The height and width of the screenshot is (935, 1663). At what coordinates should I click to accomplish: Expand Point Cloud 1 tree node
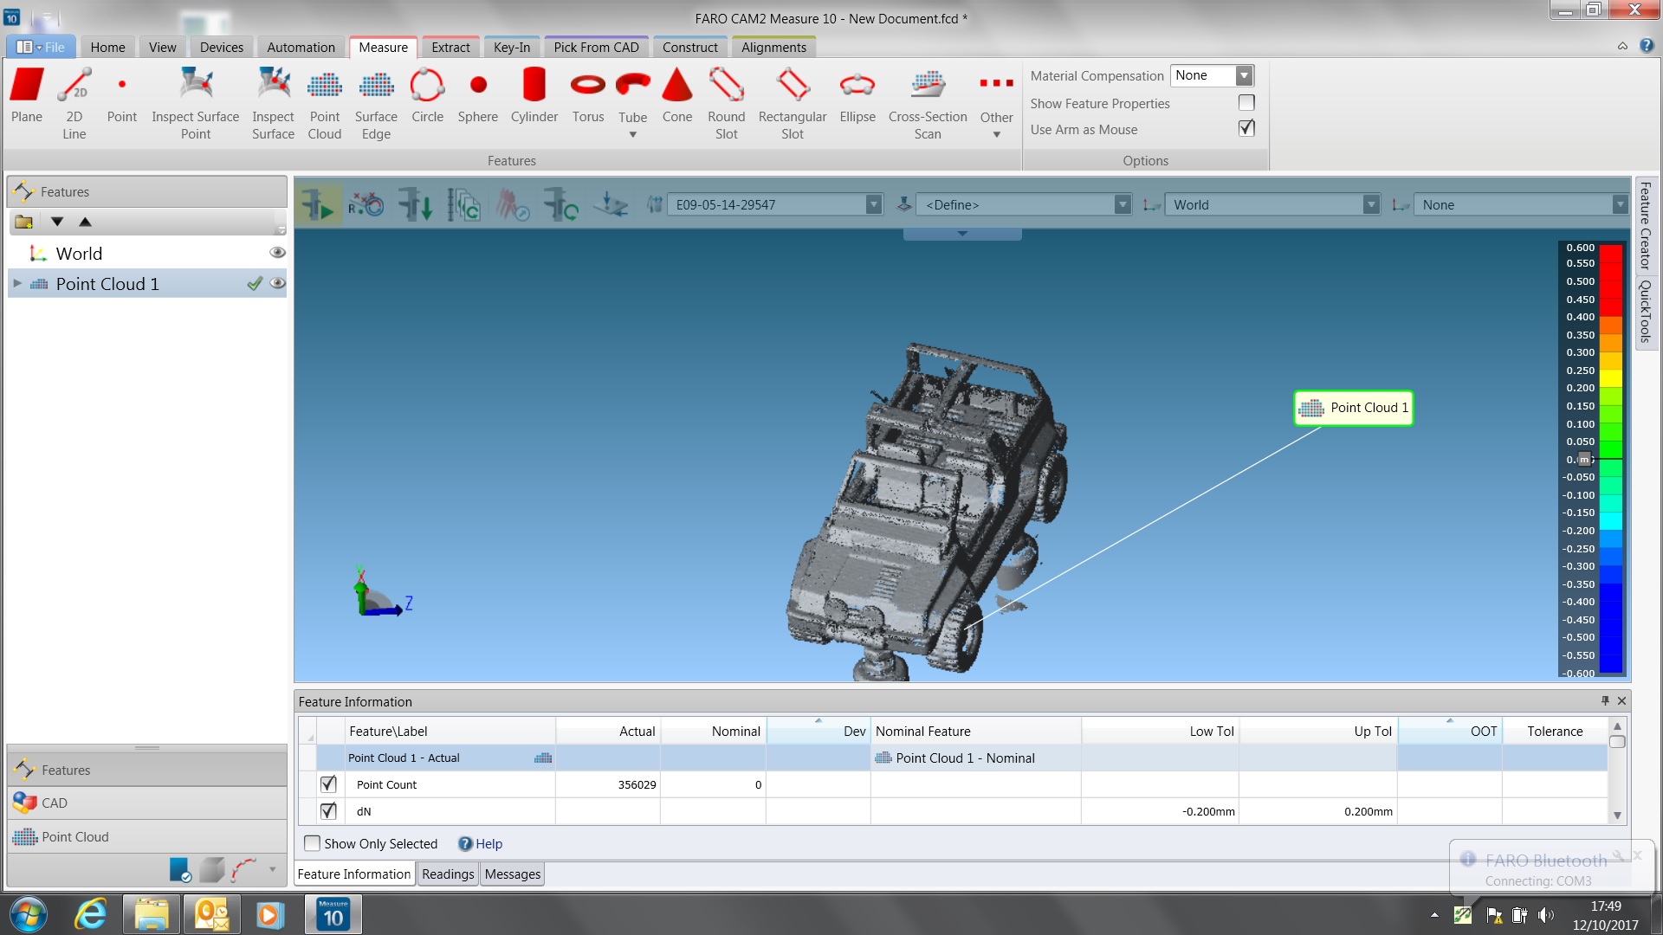pyautogui.click(x=17, y=283)
